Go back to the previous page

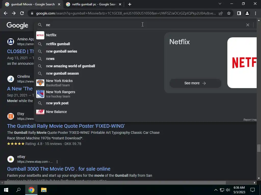tap(6, 13)
